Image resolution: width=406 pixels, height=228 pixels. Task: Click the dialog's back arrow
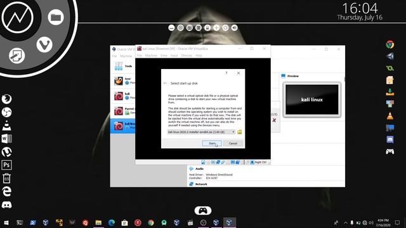click(x=165, y=83)
